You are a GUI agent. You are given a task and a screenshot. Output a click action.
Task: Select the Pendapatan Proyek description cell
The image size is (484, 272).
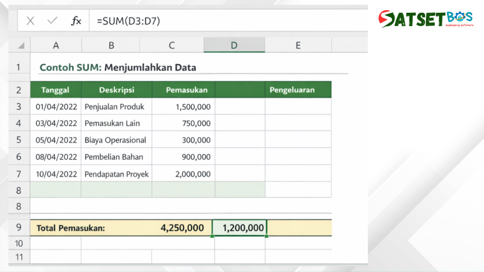[116, 174]
